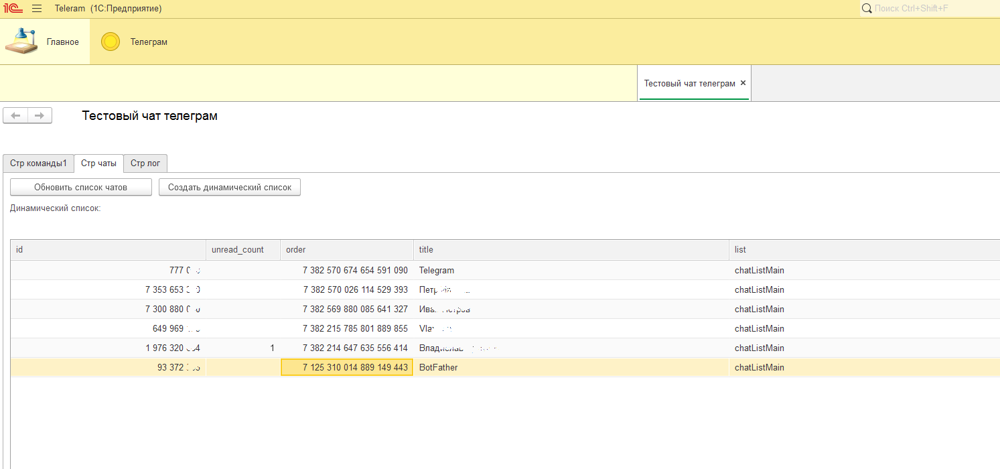Open the Главное section with lamp icon

point(45,42)
